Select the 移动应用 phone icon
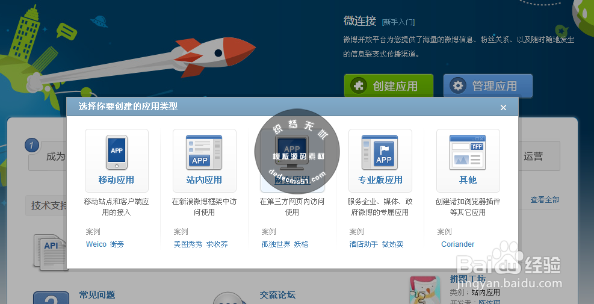 click(117, 152)
